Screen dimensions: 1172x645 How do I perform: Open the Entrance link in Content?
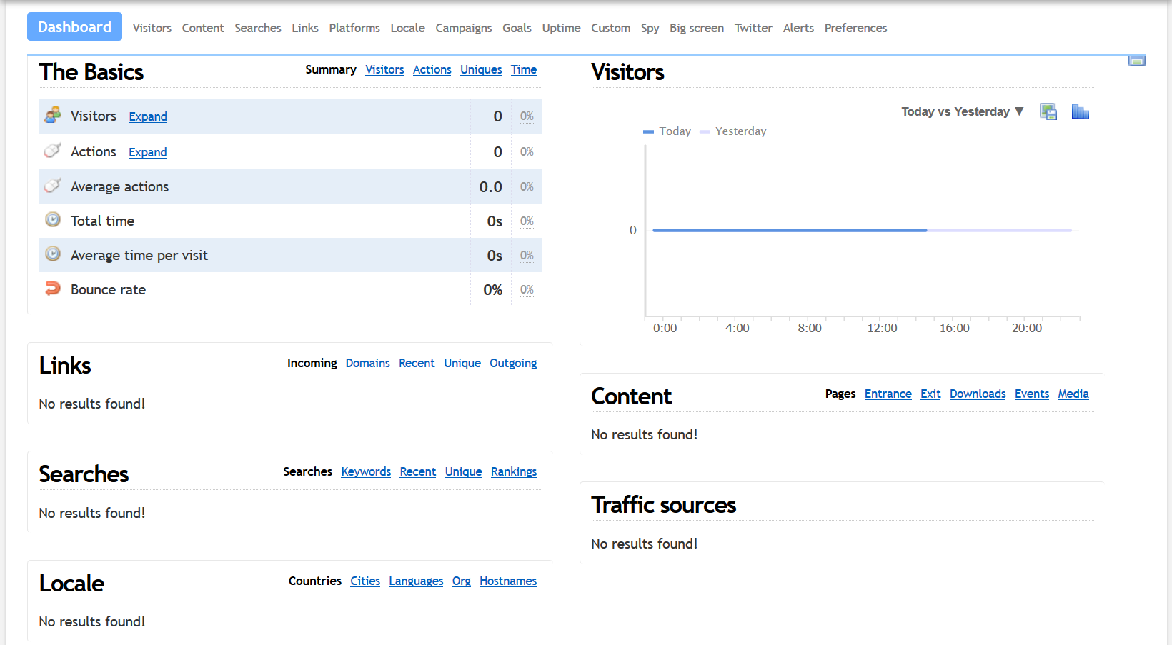coord(888,394)
